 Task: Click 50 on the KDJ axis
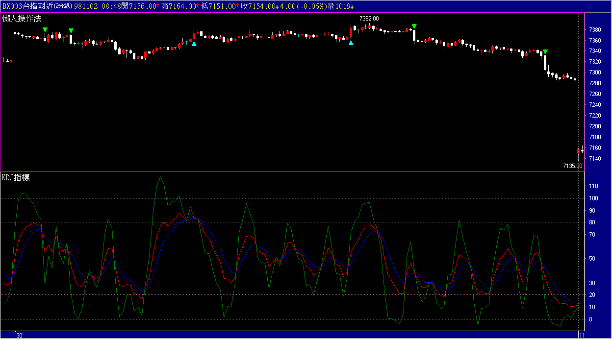point(592,259)
